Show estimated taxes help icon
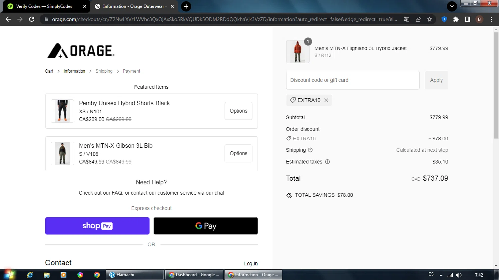Viewport: 499px width, 280px height. 327,162
